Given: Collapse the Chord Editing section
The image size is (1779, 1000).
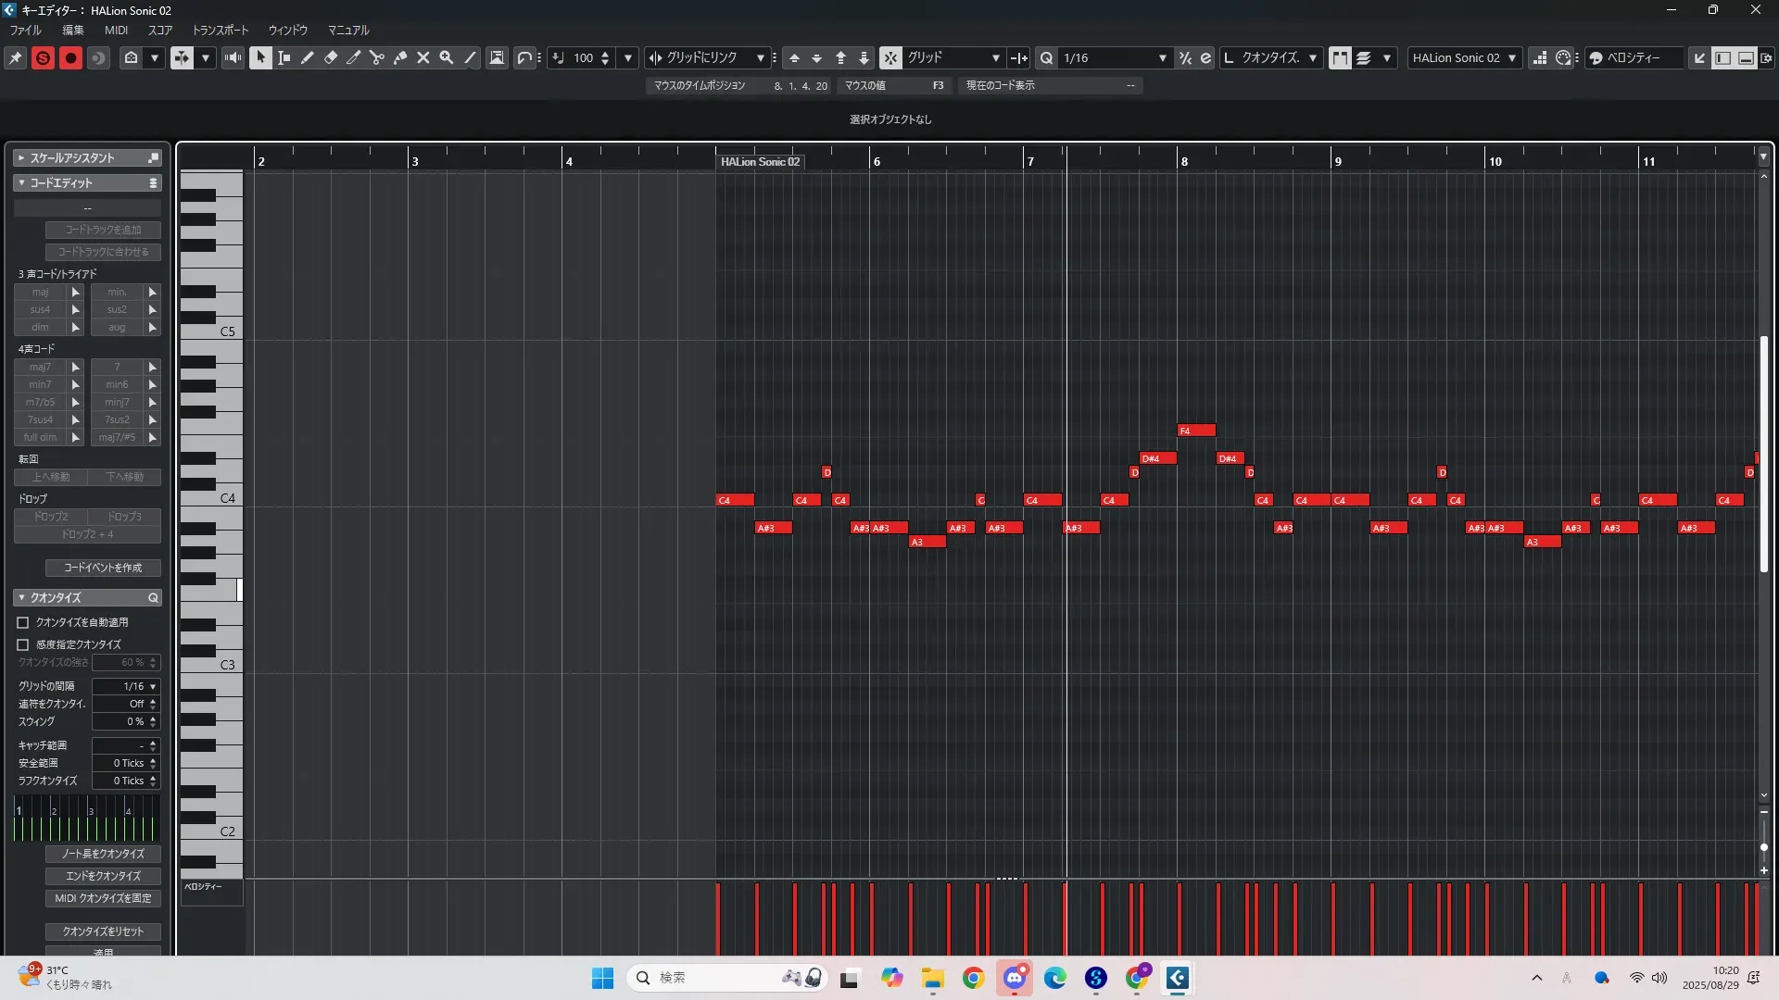Looking at the screenshot, I should pos(21,182).
